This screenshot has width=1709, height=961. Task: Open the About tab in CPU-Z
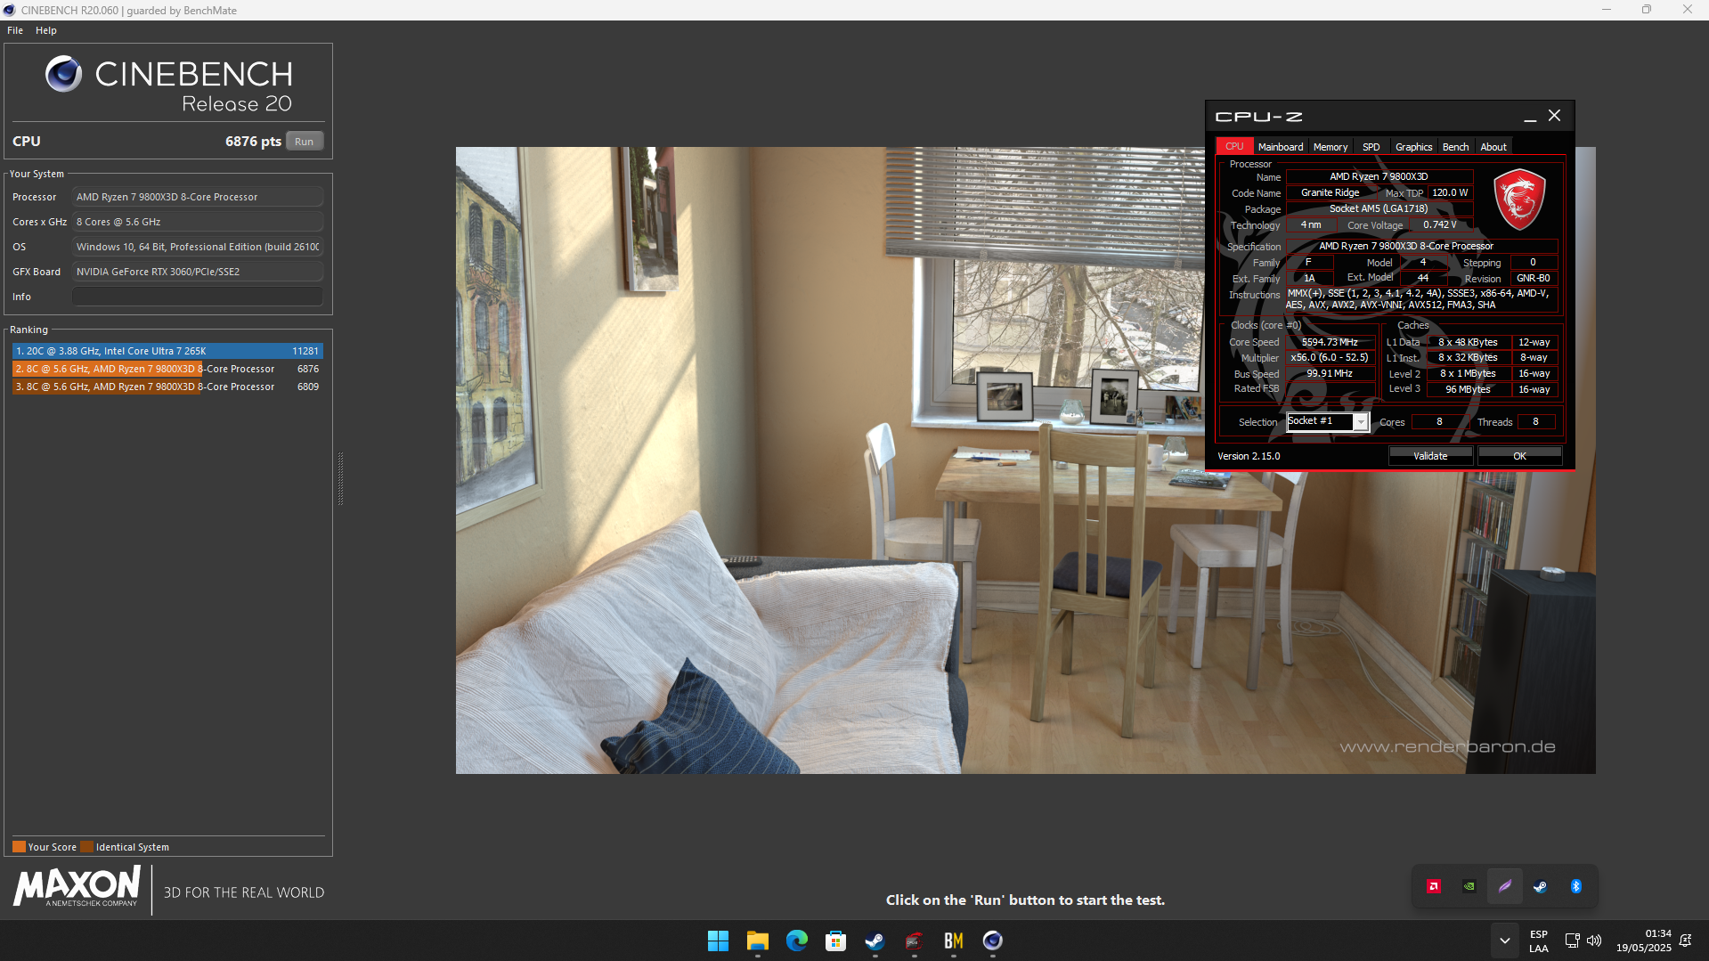point(1493,147)
